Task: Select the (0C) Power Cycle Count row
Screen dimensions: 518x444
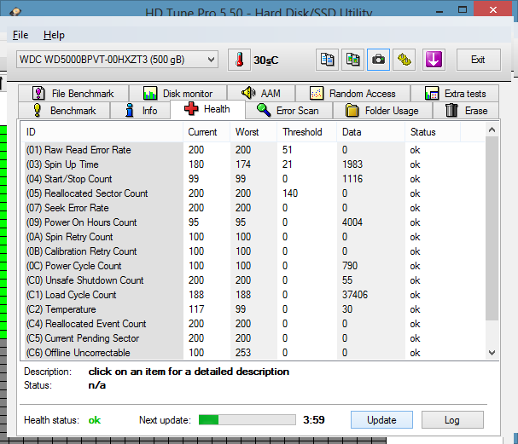Action: click(x=253, y=266)
